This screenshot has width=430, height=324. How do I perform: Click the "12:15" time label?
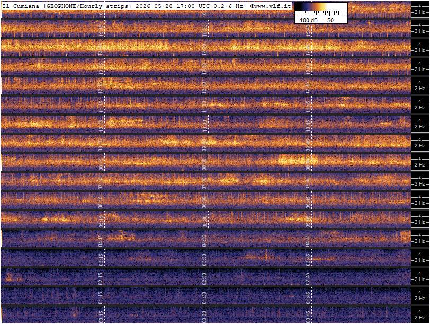[101, 87]
